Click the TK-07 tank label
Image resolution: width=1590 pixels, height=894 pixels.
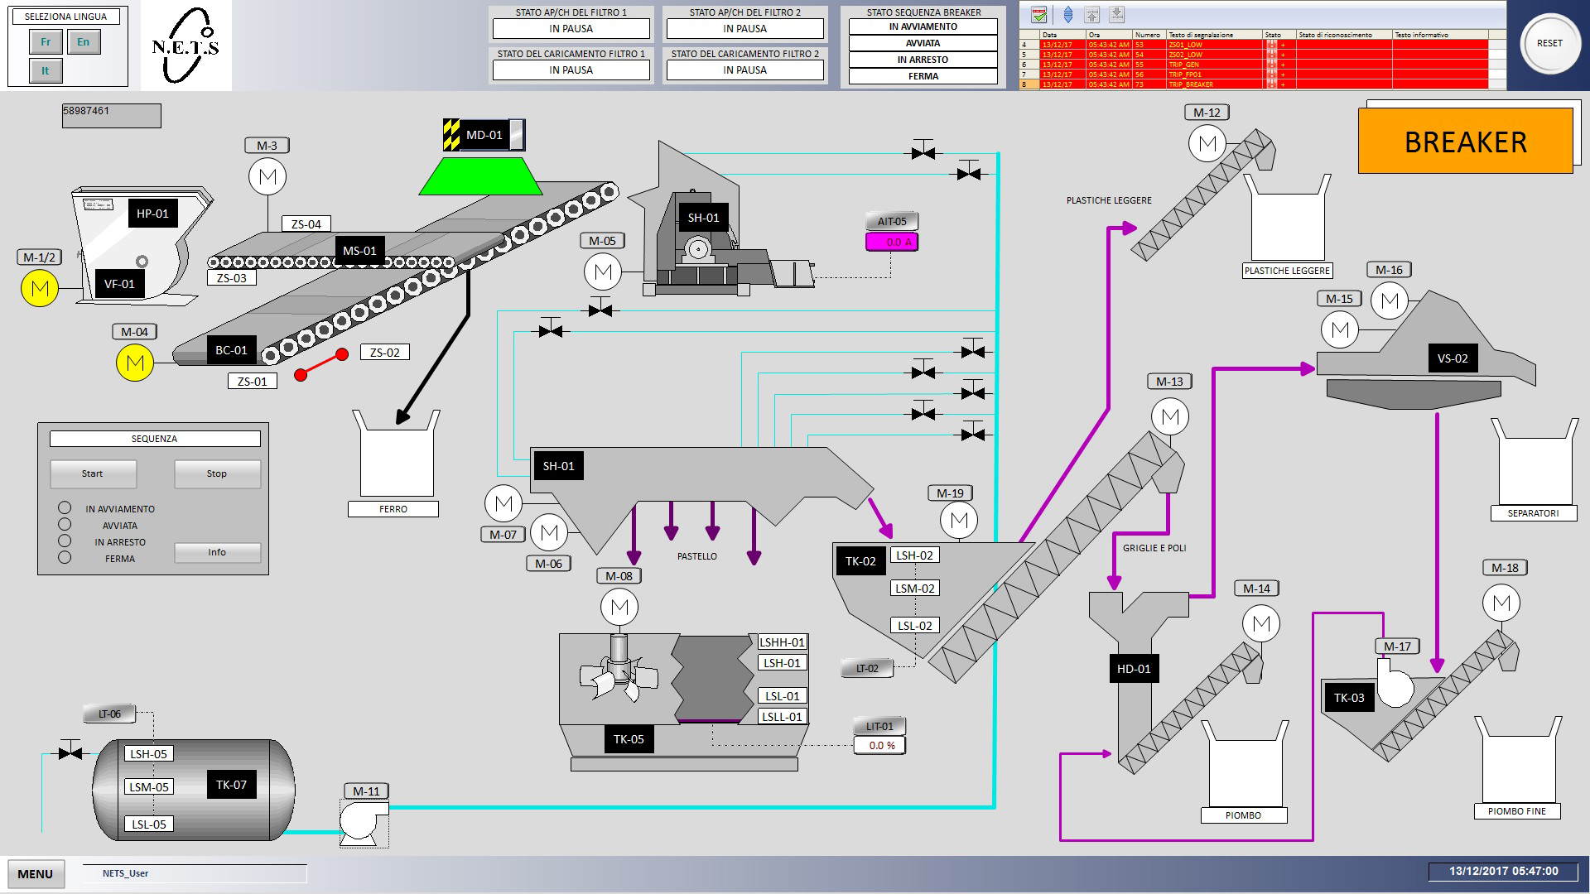tap(231, 785)
